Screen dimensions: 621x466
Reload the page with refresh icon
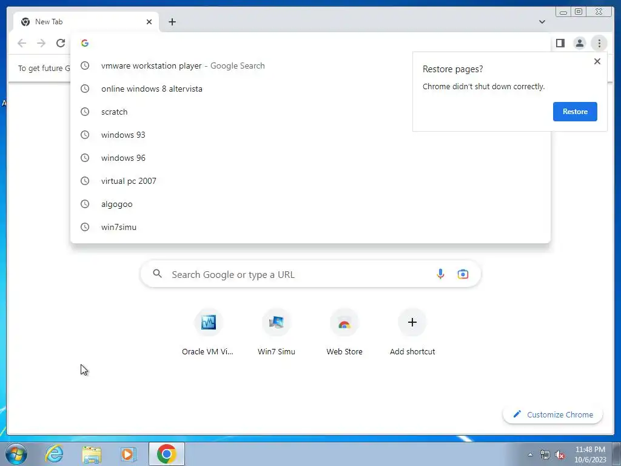61,43
